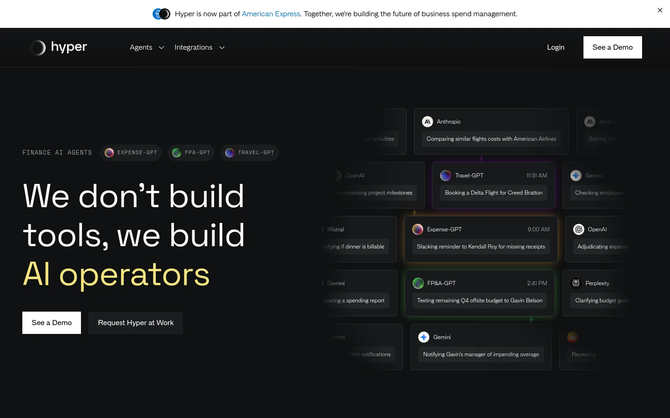Image resolution: width=670 pixels, height=418 pixels.
Task: Click the '11:31 AM' timestamp
Action: pyautogui.click(x=537, y=176)
